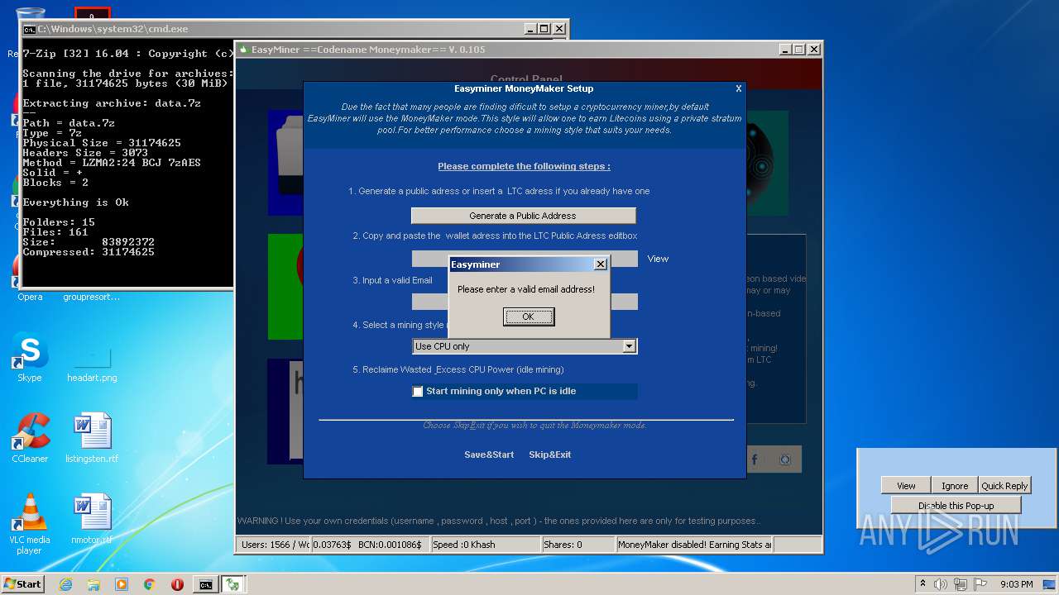The height and width of the screenshot is (595, 1059).
Task: Click the Facebook icon in EasyMiner
Action: pyautogui.click(x=755, y=459)
